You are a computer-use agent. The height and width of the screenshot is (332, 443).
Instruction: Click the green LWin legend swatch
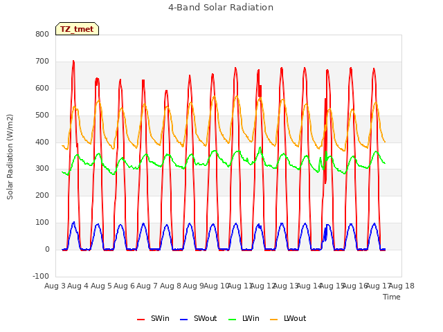232,320
